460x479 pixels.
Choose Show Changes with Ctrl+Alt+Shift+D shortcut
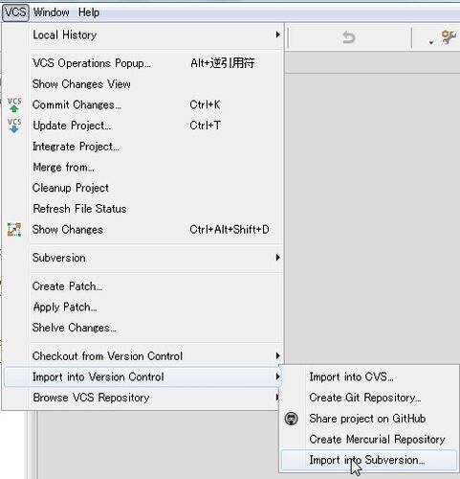click(x=143, y=230)
